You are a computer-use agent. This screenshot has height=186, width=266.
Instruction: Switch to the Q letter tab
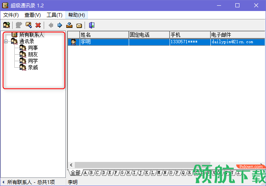click(183, 173)
